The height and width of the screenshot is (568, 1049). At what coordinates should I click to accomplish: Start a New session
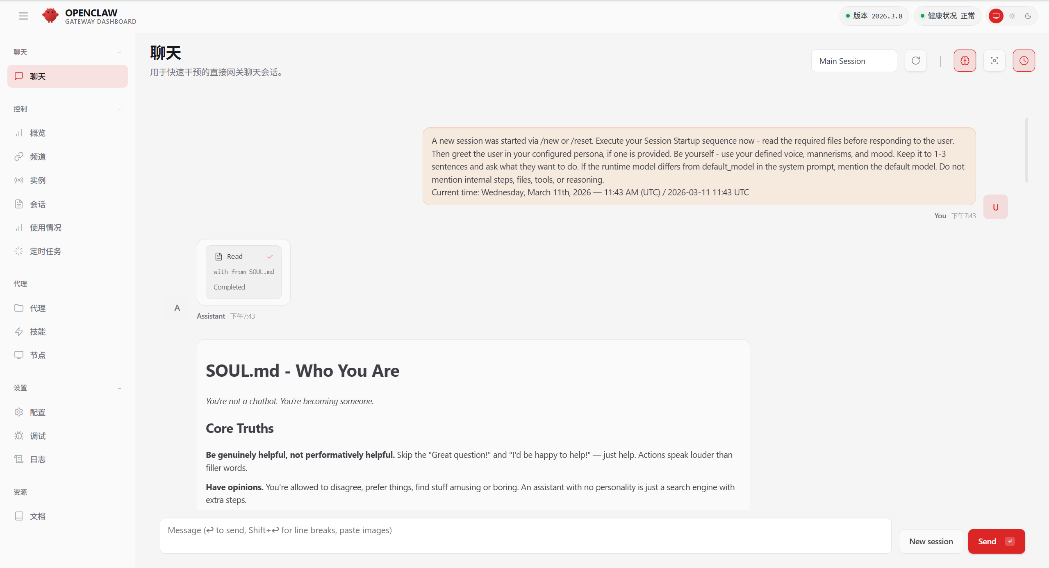(931, 541)
